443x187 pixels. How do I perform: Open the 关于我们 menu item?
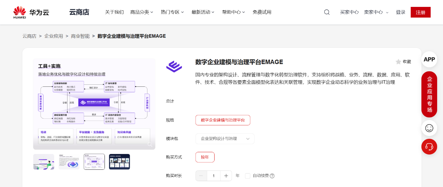tap(114, 12)
